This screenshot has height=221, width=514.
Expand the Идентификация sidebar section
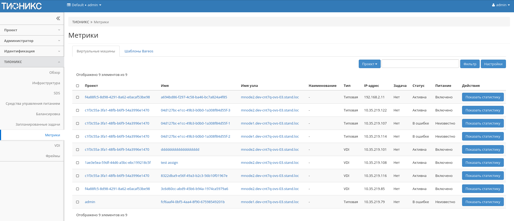click(32, 51)
